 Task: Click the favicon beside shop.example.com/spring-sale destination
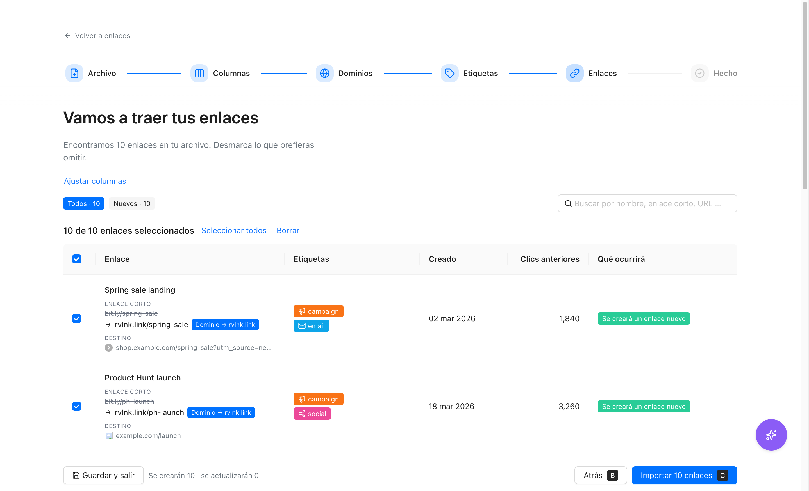tap(109, 348)
